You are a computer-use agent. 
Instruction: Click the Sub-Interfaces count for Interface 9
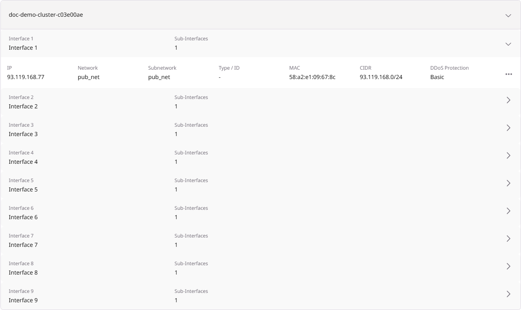point(176,300)
